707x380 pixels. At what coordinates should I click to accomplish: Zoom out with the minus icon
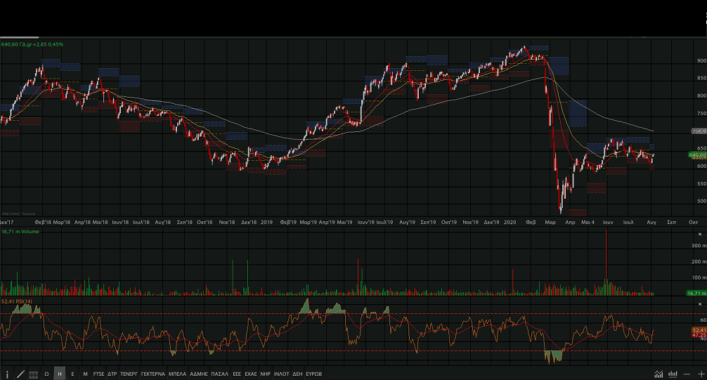687,374
